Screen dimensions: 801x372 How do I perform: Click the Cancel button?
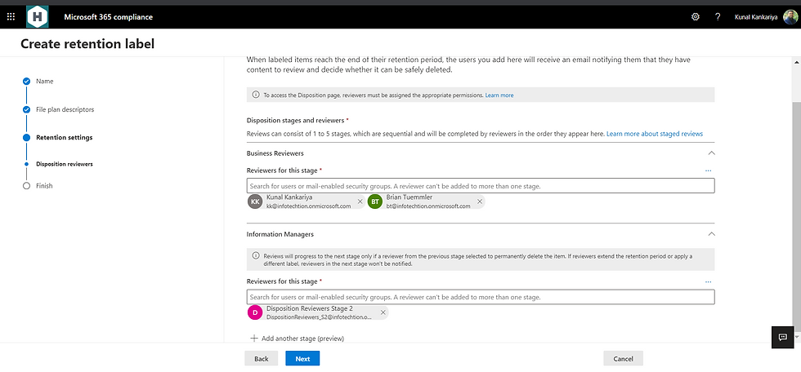click(623, 359)
